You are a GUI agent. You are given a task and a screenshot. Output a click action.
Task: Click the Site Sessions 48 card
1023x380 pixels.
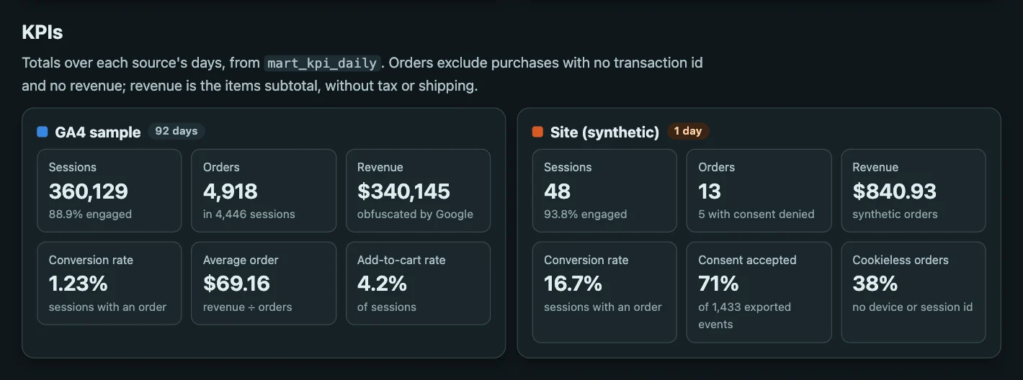(x=604, y=191)
